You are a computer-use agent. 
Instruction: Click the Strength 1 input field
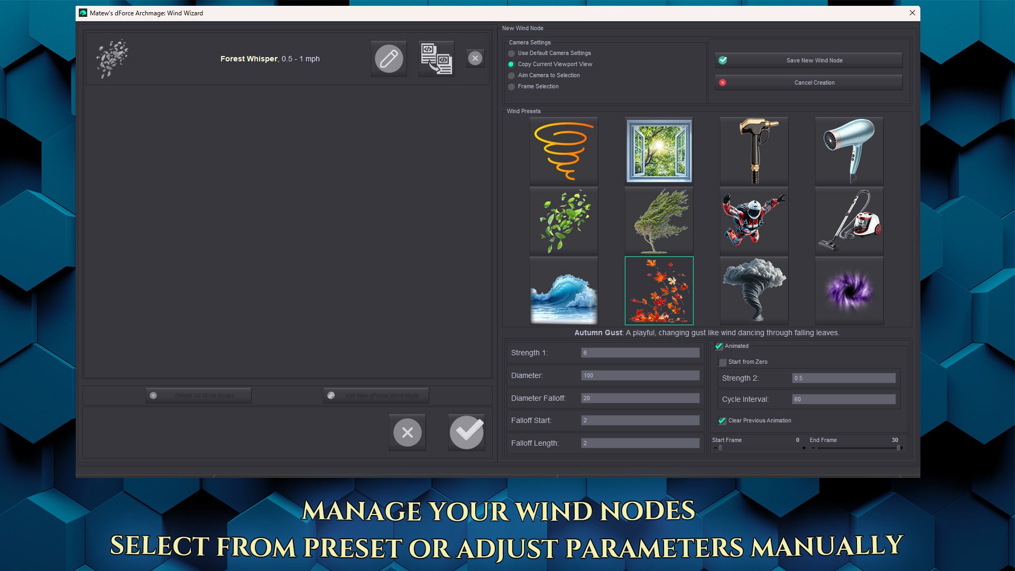tap(640, 353)
